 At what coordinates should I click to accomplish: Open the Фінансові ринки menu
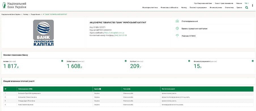coord(216,8)
